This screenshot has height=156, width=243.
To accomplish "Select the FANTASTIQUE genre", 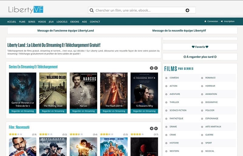I will tap(176, 118).
